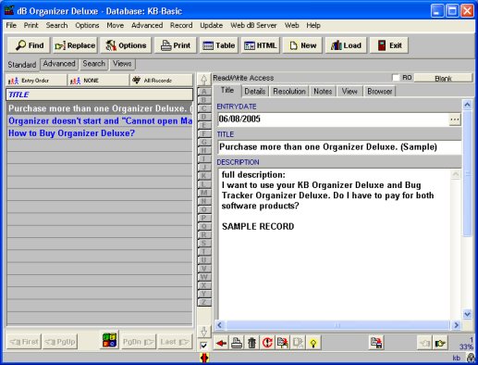Viewport: 478px width, 365px height.
Task: Click inside the DESCRIPTION text area
Action: pyautogui.click(x=335, y=244)
